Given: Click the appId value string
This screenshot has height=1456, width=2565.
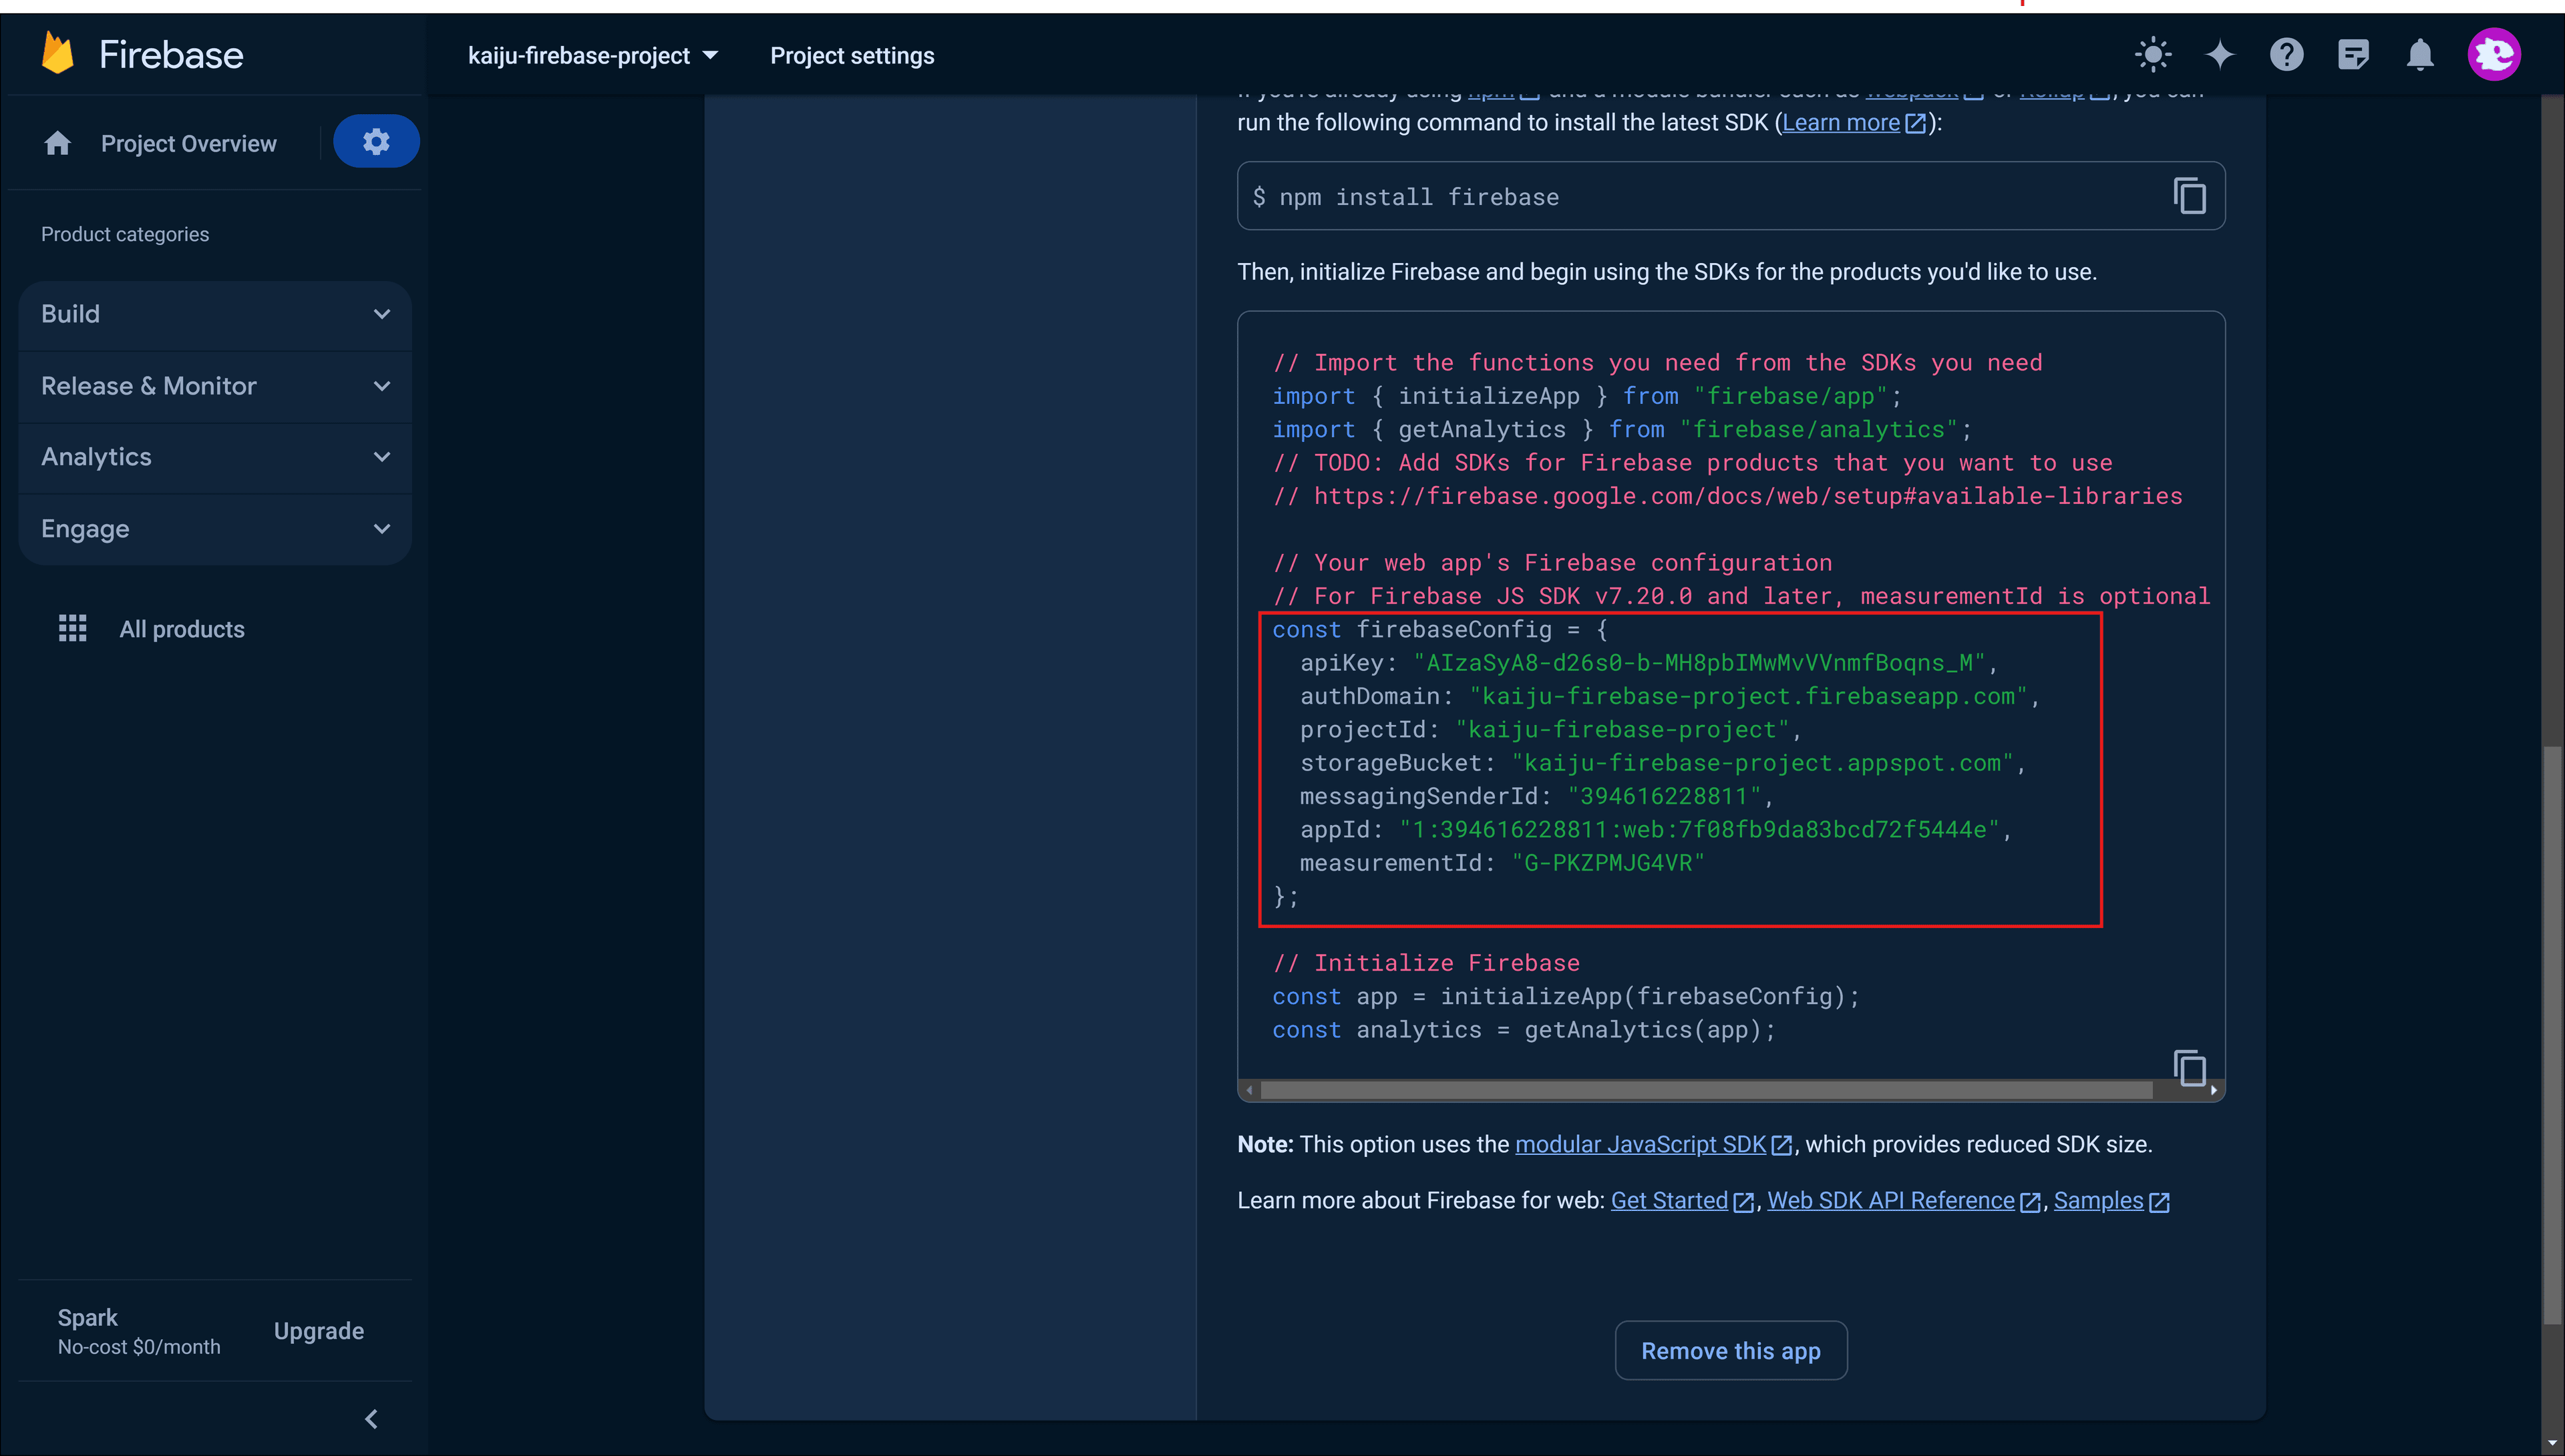Looking at the screenshot, I should pos(1699,830).
